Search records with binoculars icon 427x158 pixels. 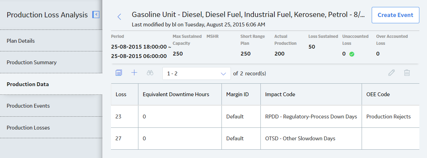pyautogui.click(x=150, y=73)
